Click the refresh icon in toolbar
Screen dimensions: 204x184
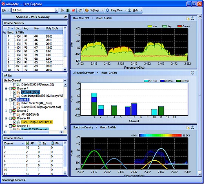pyautogui.click(x=80, y=10)
